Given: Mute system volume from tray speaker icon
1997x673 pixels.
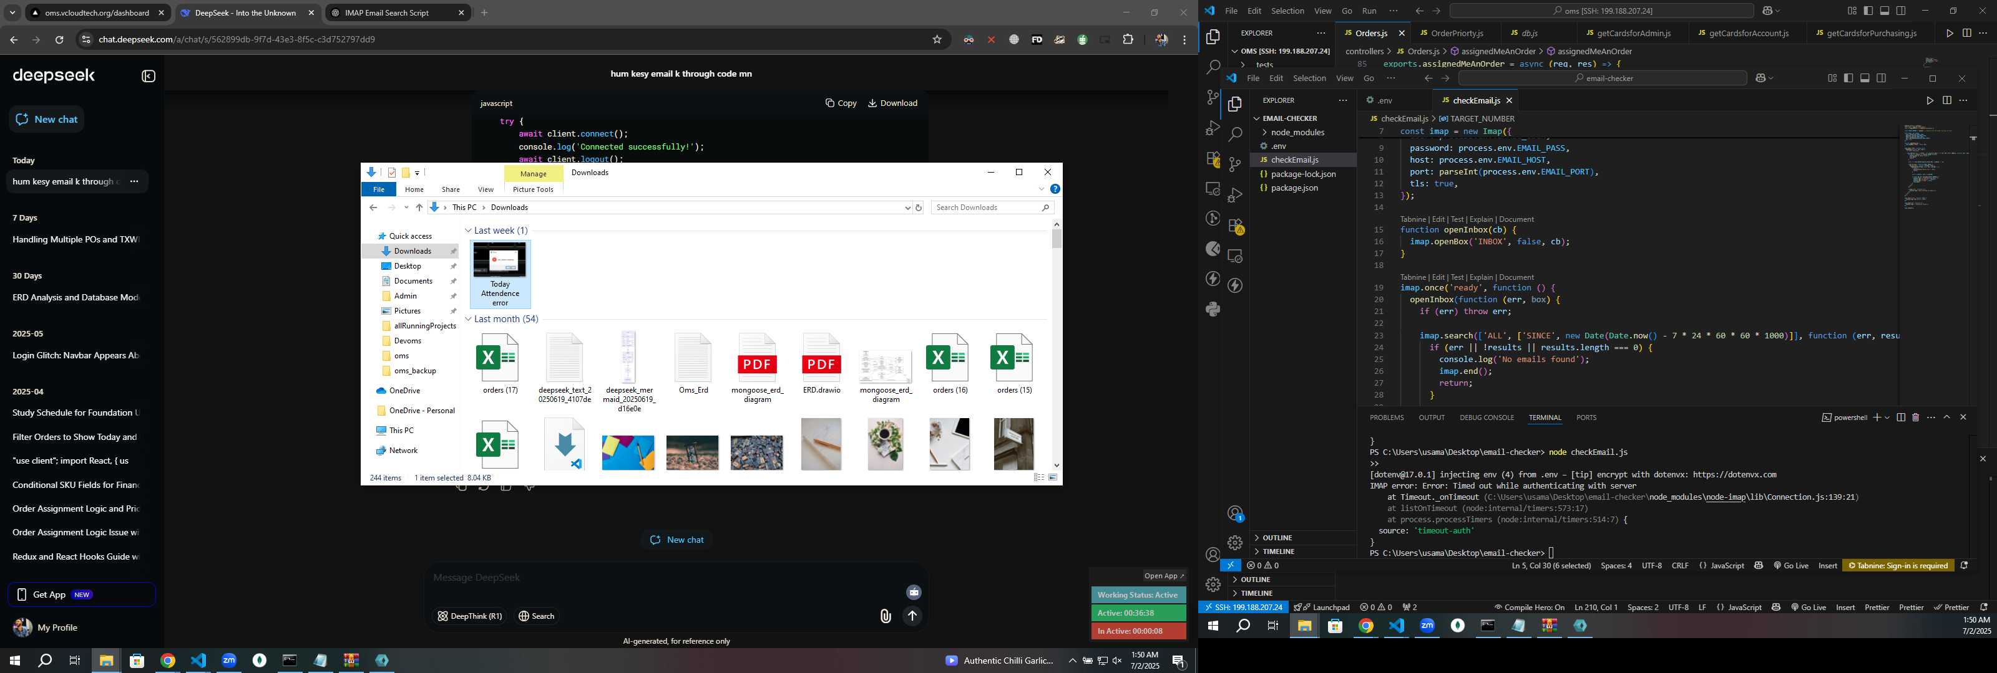Looking at the screenshot, I should (x=1116, y=661).
